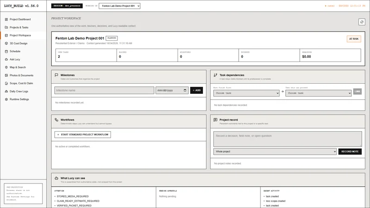Click STORED_MEDIA_REQUIRED attention item
This screenshot has height=208, width=370.
pos(73,196)
